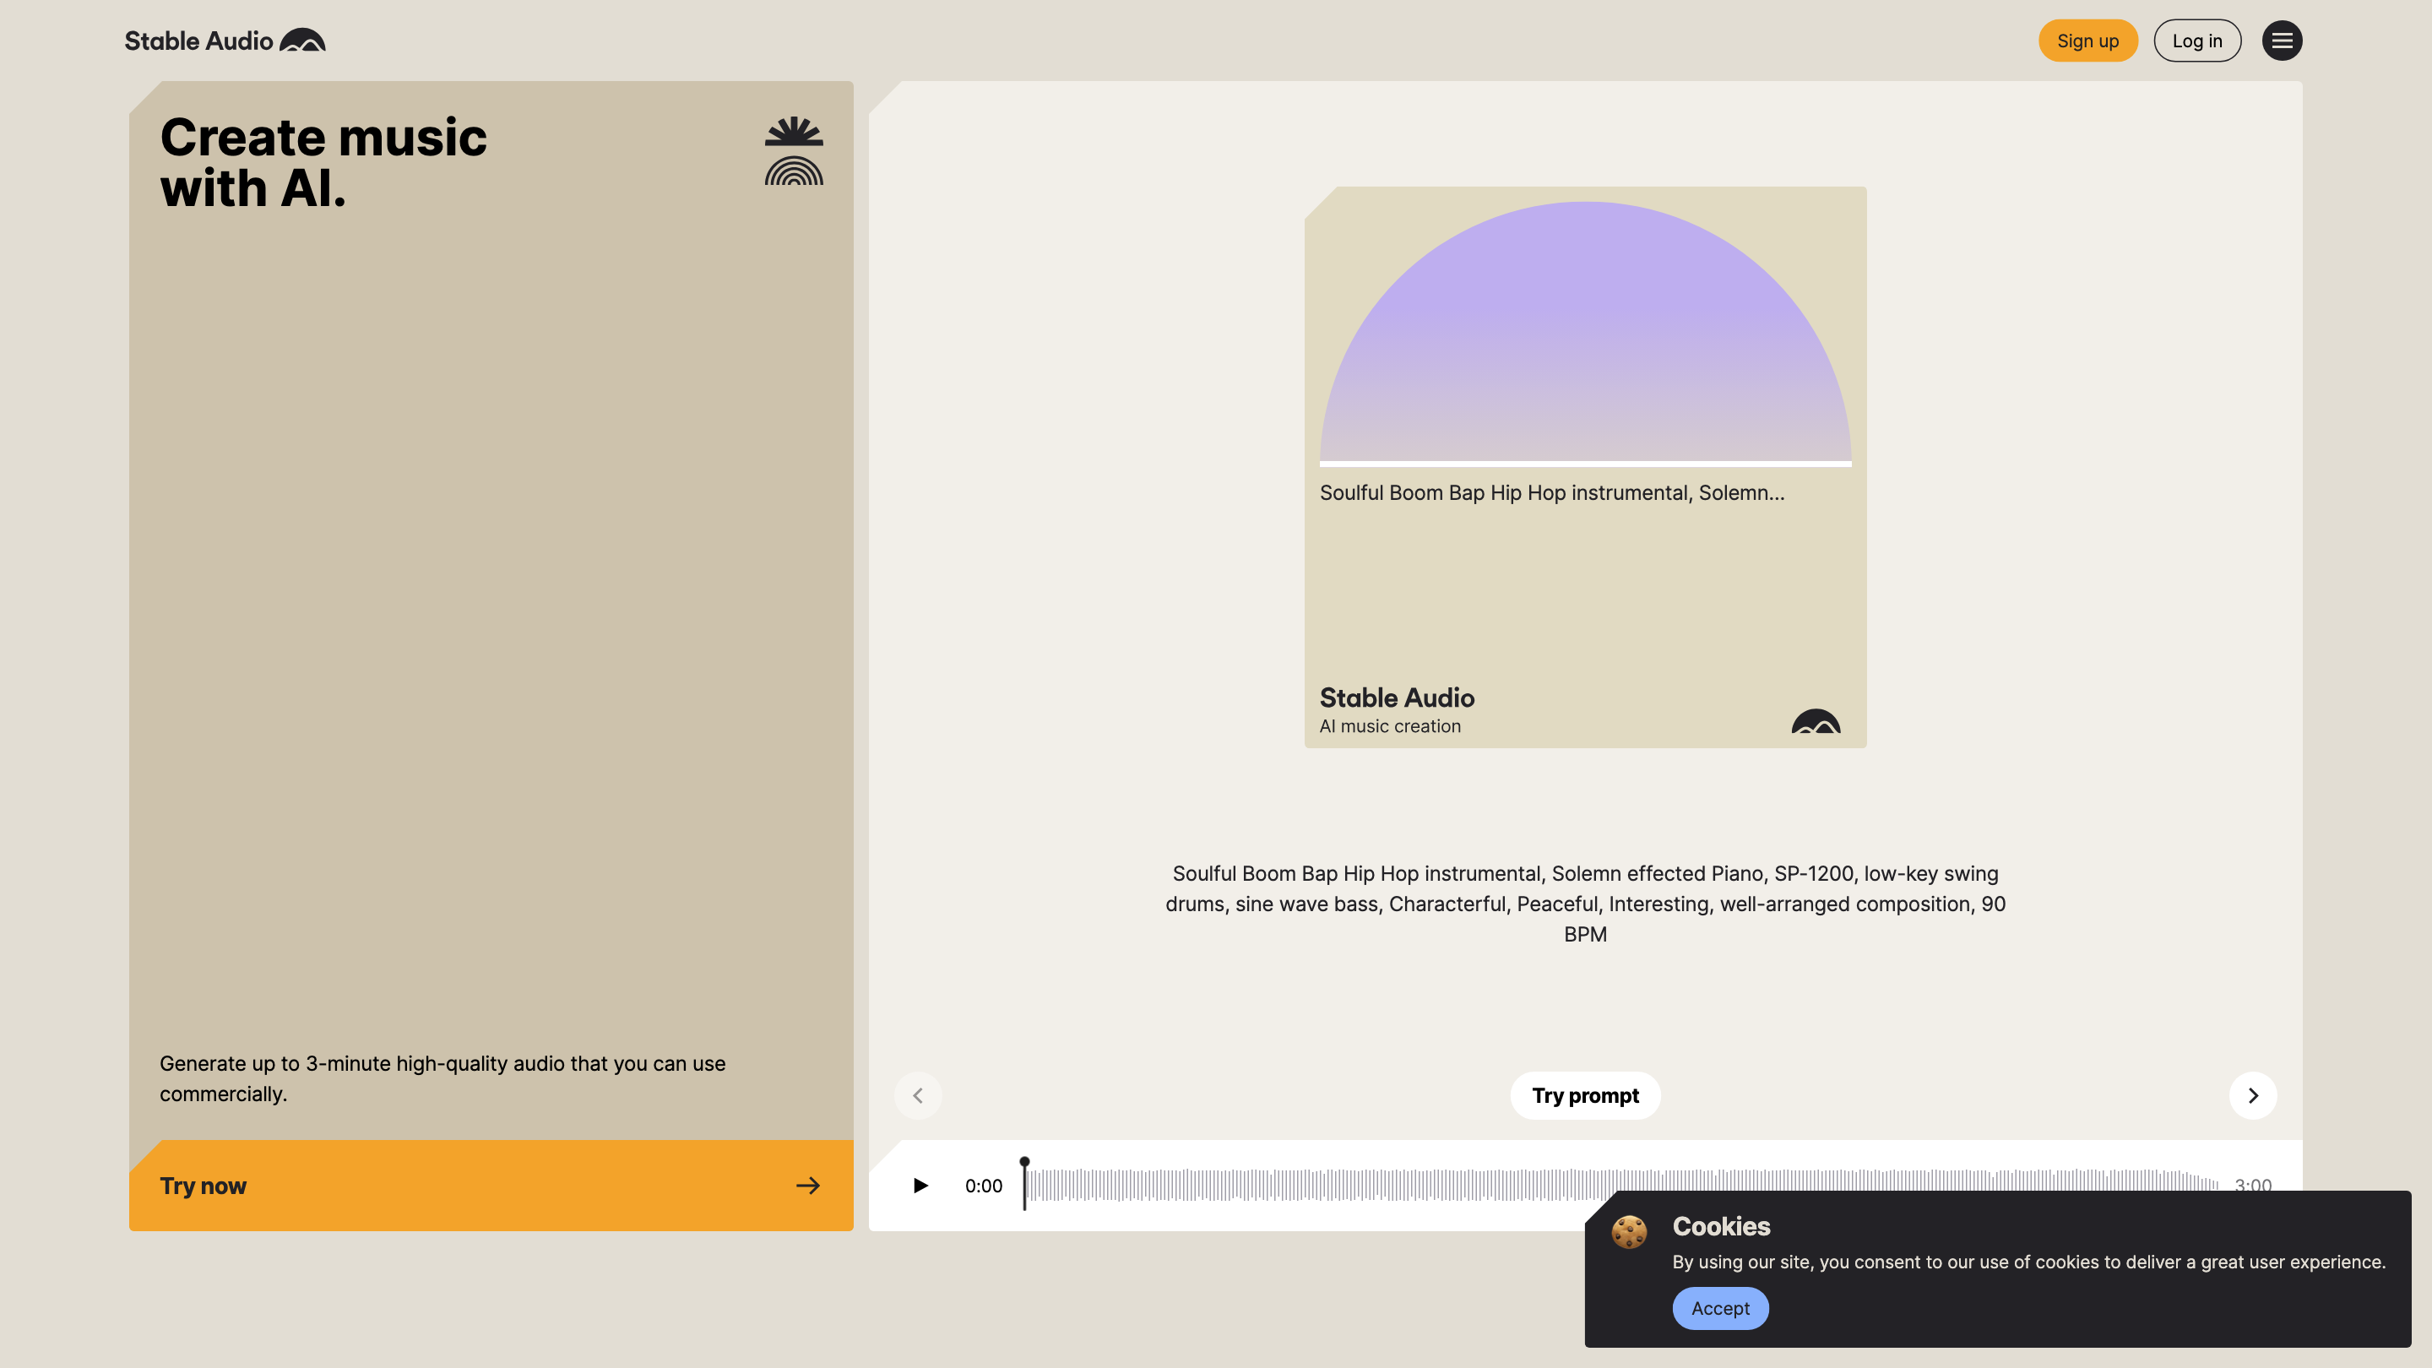This screenshot has height=1368, width=2432.
Task: Accept the cookies notice
Action: coord(1719,1307)
